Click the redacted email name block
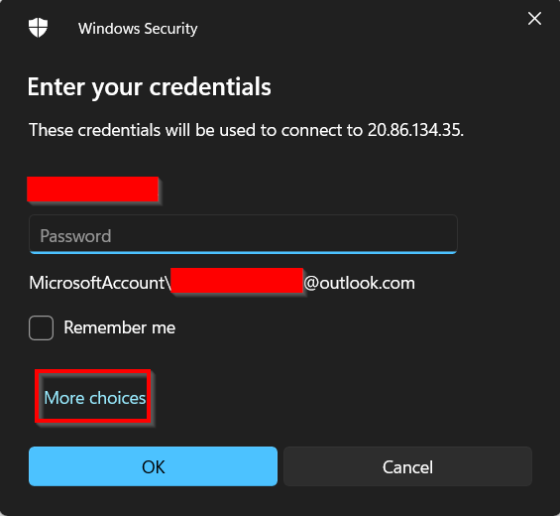 point(237,281)
